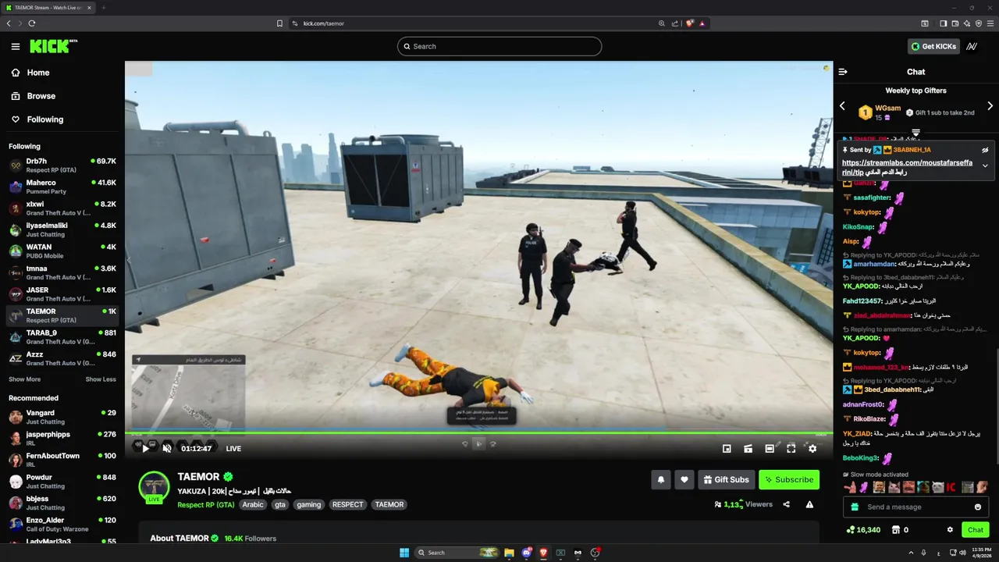Open Vangard recommended channel
The width and height of the screenshot is (999, 562).
coord(62,417)
